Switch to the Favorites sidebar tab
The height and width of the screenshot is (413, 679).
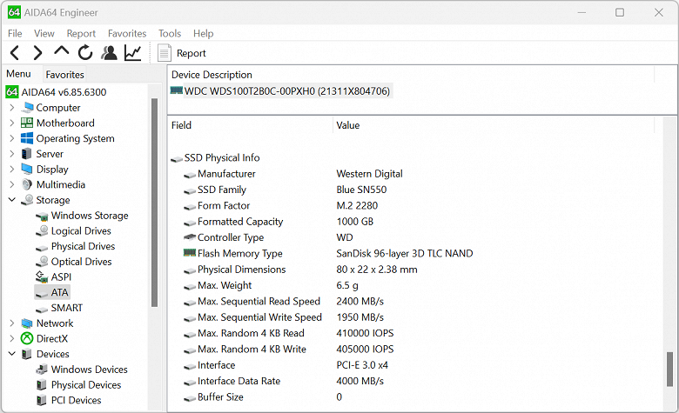pyautogui.click(x=64, y=75)
